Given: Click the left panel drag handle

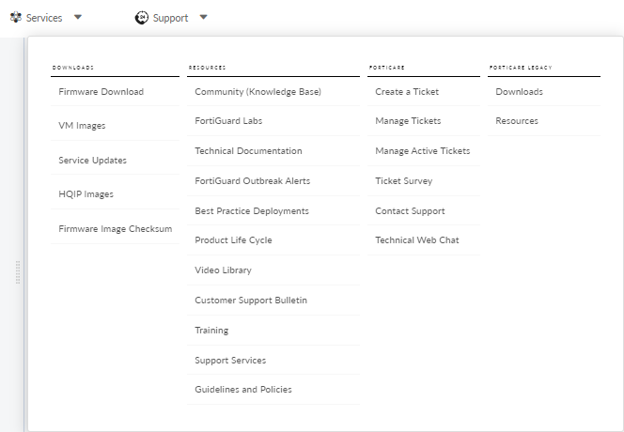Looking at the screenshot, I should point(18,272).
